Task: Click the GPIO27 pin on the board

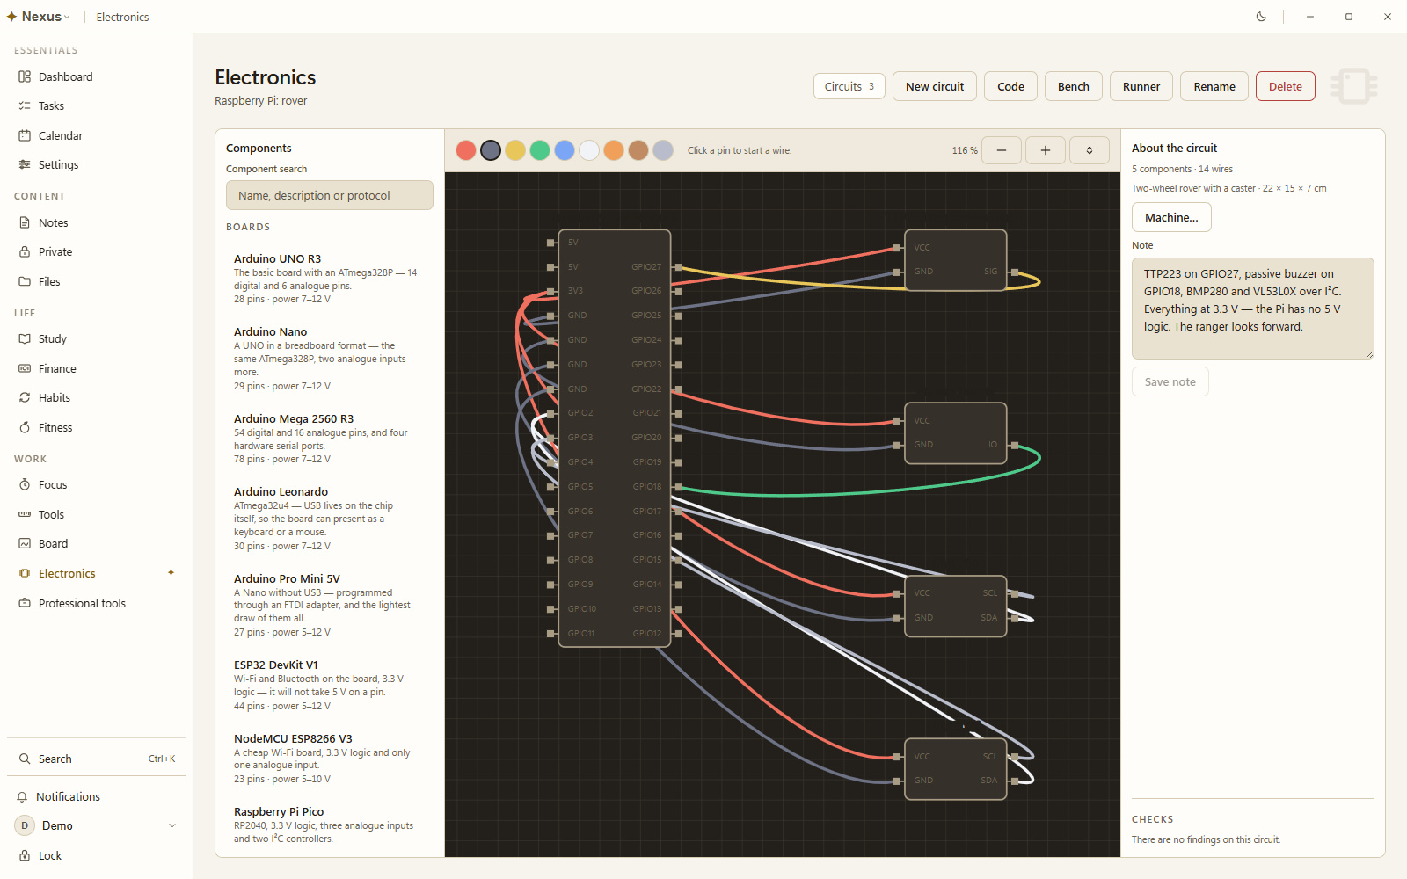Action: [678, 266]
